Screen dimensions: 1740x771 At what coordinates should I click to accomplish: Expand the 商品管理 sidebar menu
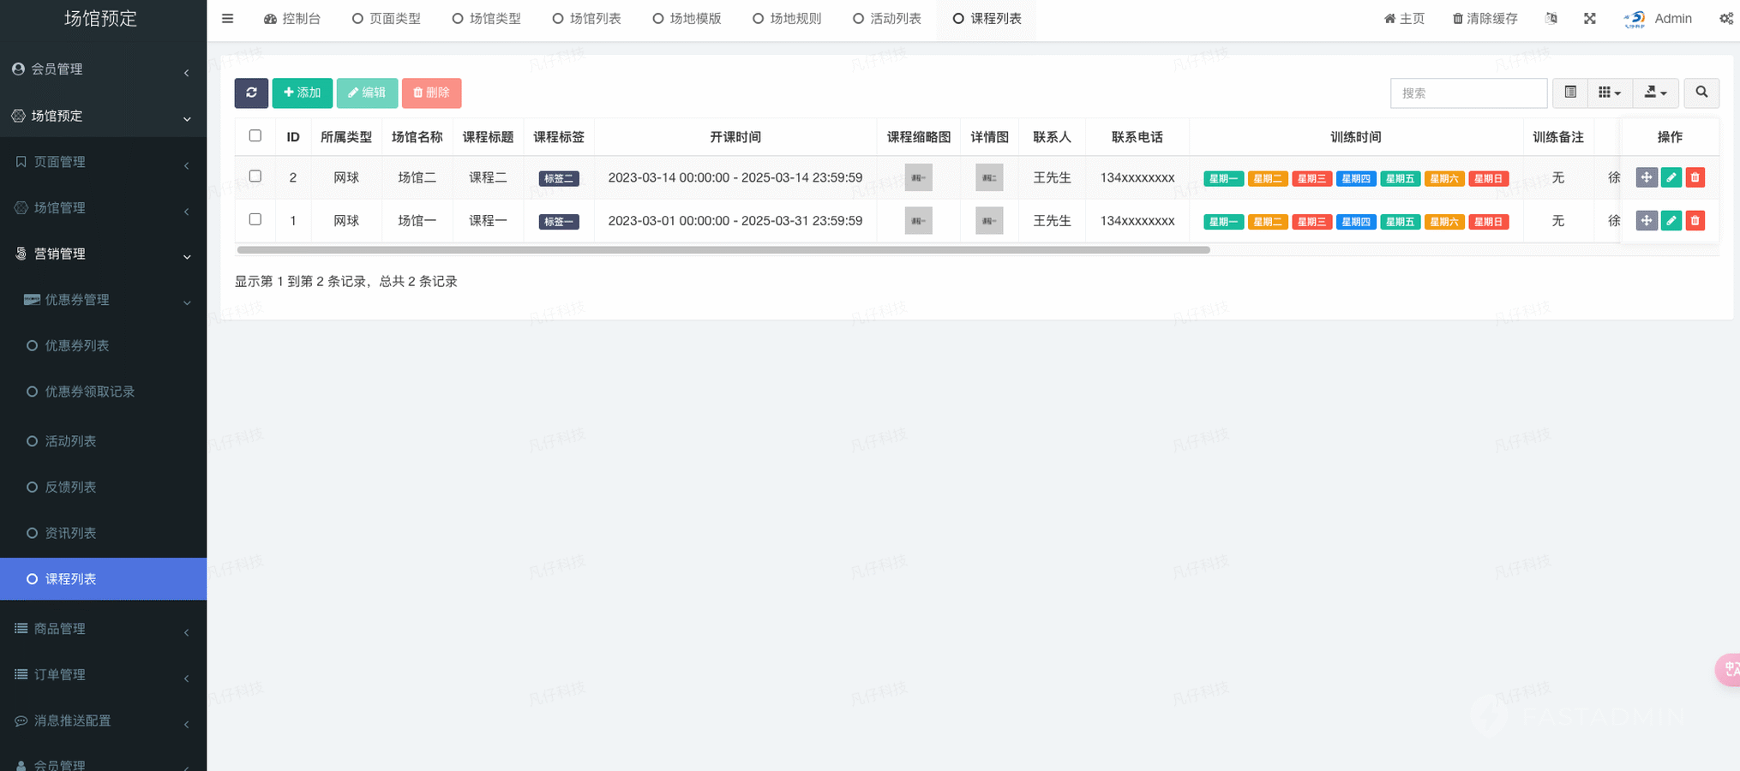(103, 629)
